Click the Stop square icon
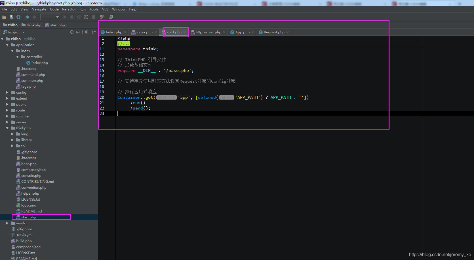Image resolution: width=474 pixels, height=260 pixels. (93, 17)
